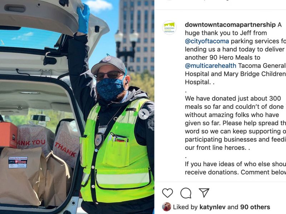Click the 'Comment below' caption line
Viewport: 286px width, 214px height.
click(235, 172)
